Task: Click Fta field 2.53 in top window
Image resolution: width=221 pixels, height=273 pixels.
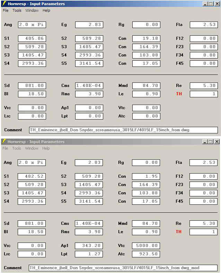Action: pos(204,25)
